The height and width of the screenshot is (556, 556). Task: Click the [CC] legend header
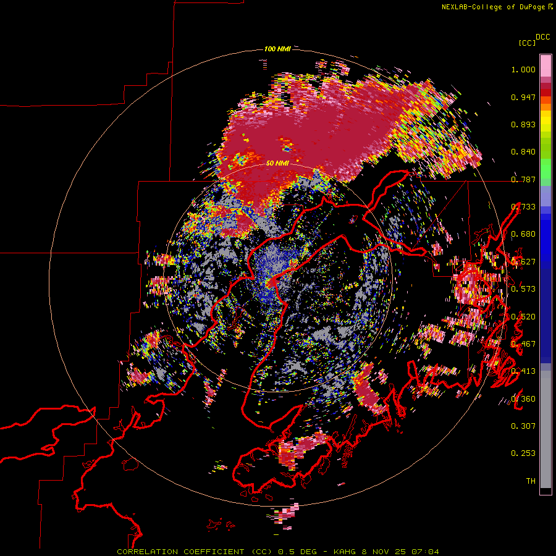(527, 43)
